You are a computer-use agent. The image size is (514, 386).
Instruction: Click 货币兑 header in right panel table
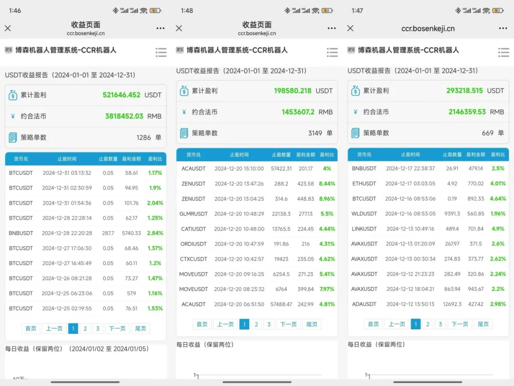click(364, 154)
